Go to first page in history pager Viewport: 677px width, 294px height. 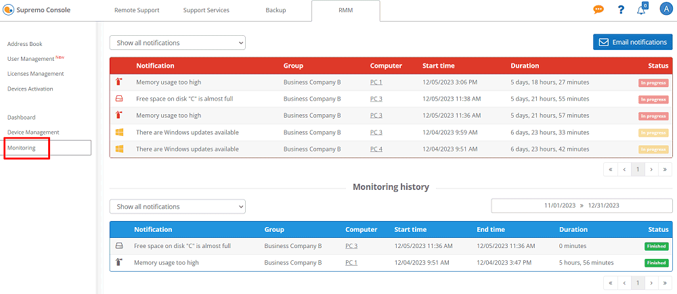click(x=611, y=283)
